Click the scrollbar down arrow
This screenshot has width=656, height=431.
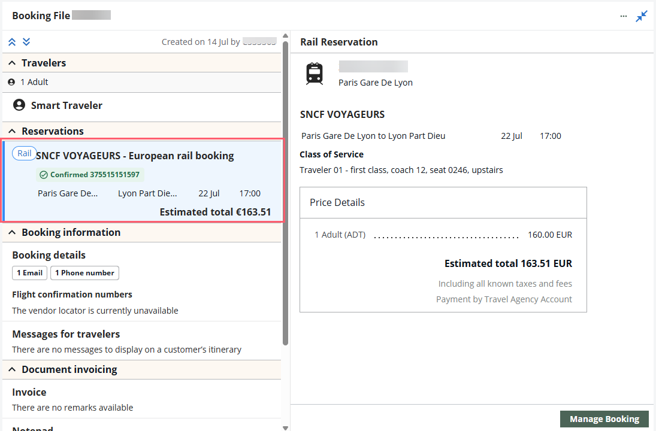pos(285,427)
